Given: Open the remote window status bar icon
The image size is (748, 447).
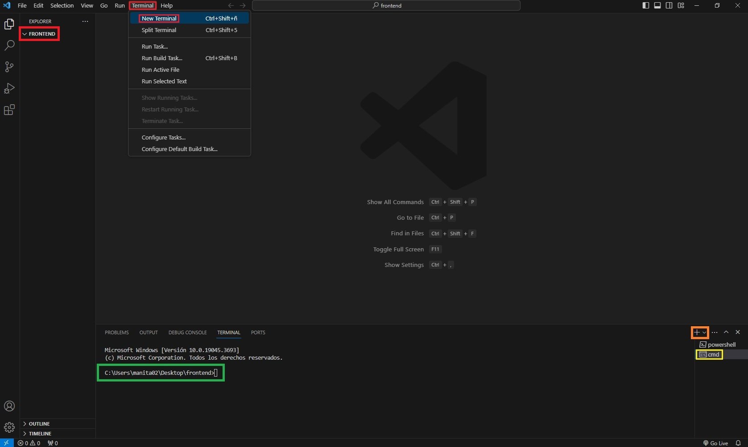Looking at the screenshot, I should [7, 443].
